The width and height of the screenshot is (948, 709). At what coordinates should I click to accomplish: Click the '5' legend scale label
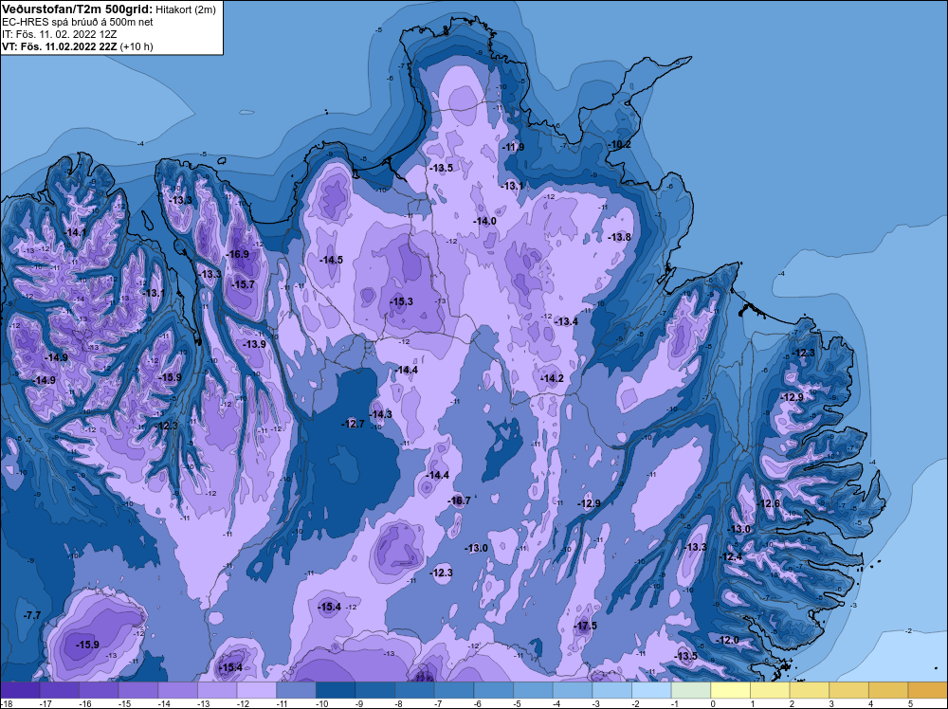pyautogui.click(x=910, y=703)
